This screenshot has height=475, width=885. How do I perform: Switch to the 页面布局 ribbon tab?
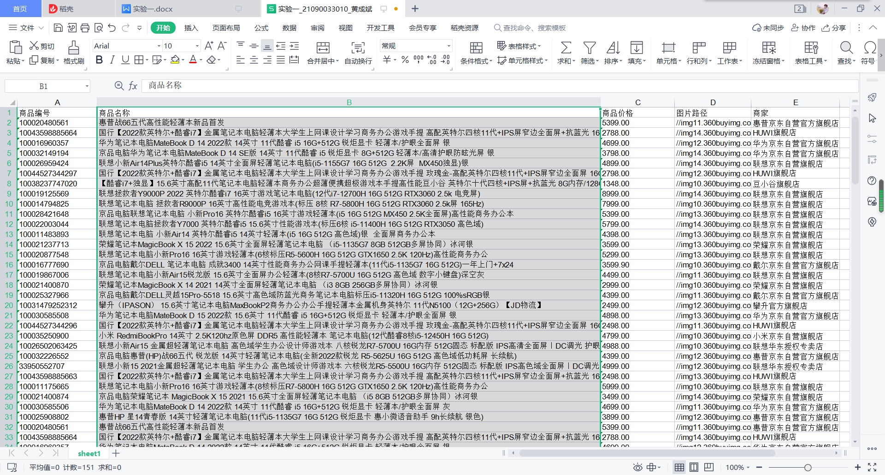(x=226, y=28)
